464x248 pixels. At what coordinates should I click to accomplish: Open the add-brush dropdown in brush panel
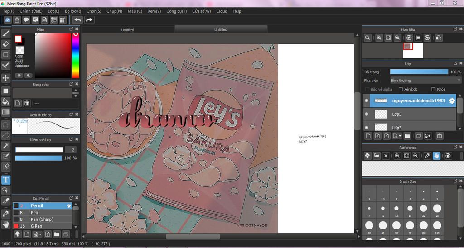[40, 234]
